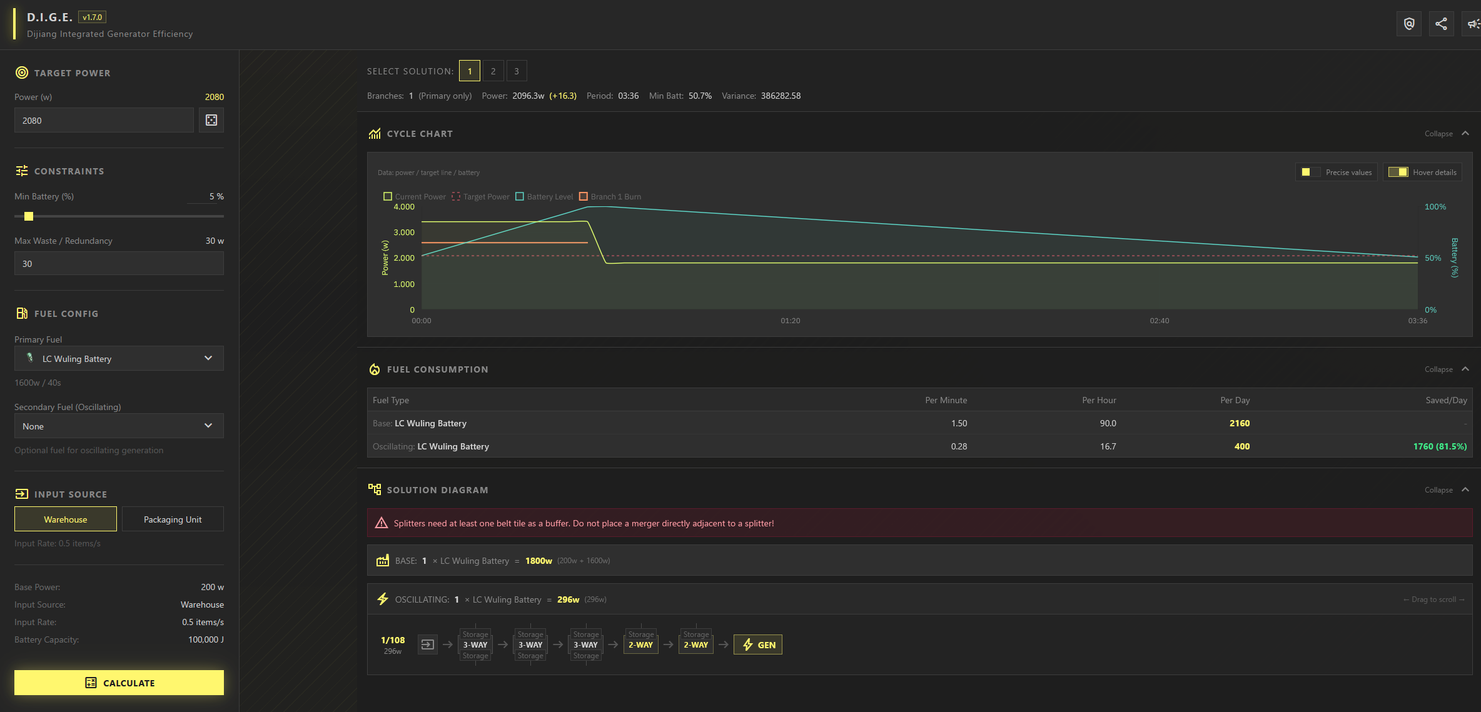This screenshot has height=712, width=1481.
Task: Select solution 3 tab
Action: pyautogui.click(x=517, y=71)
